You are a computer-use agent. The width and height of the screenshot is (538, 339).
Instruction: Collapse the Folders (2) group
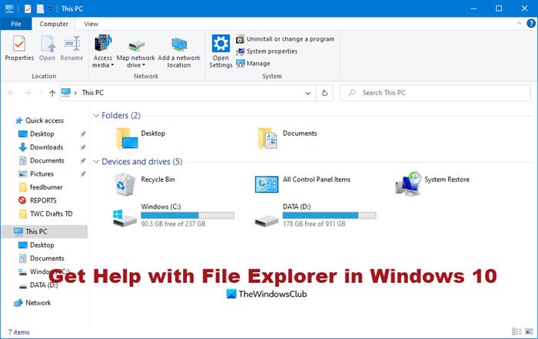click(x=96, y=116)
